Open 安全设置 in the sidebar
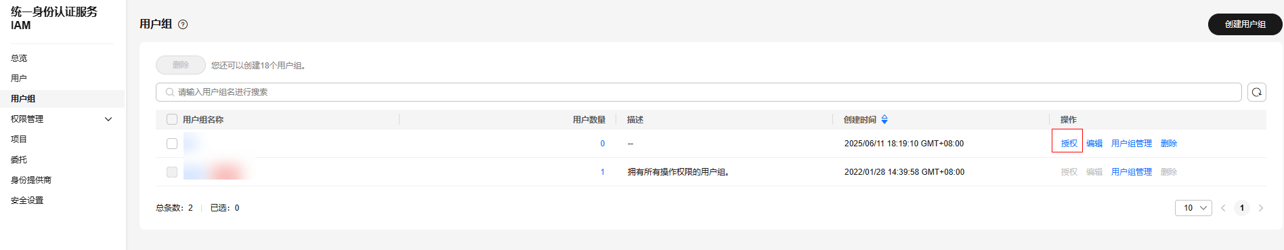Screen dimensions: 1284x250 (x=27, y=201)
